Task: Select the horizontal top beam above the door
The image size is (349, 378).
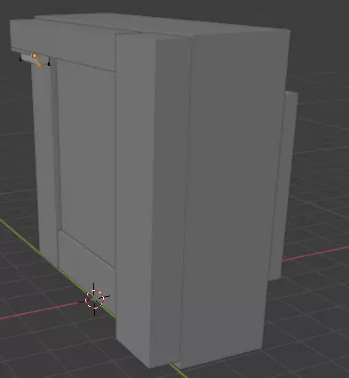Action: coord(63,45)
